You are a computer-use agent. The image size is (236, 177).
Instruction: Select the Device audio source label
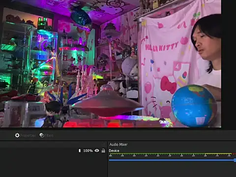(114, 150)
